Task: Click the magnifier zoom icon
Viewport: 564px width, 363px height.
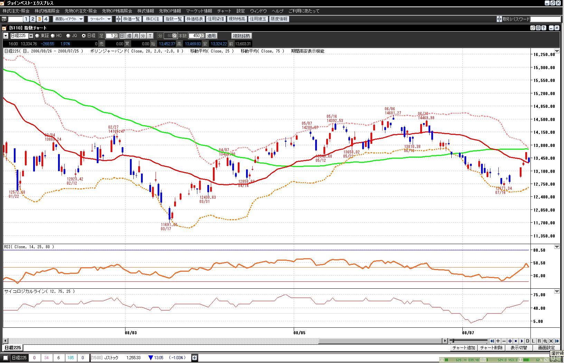Action: click(545, 341)
